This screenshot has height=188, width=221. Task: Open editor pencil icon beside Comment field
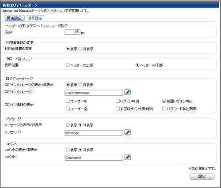(x=128, y=157)
